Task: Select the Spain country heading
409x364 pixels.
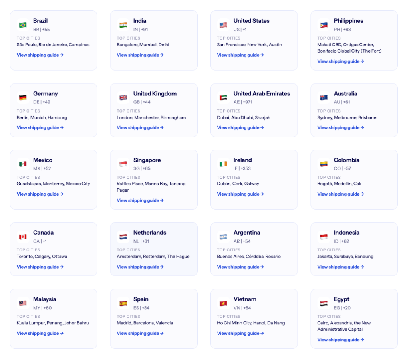Action: [141, 299]
